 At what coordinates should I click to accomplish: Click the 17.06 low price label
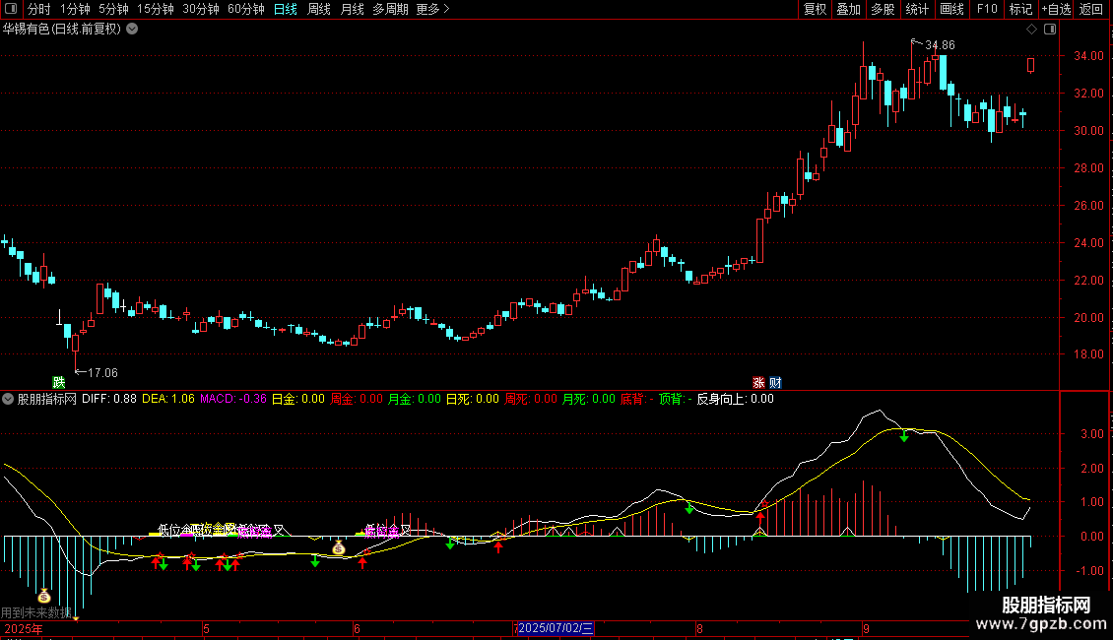(x=102, y=372)
